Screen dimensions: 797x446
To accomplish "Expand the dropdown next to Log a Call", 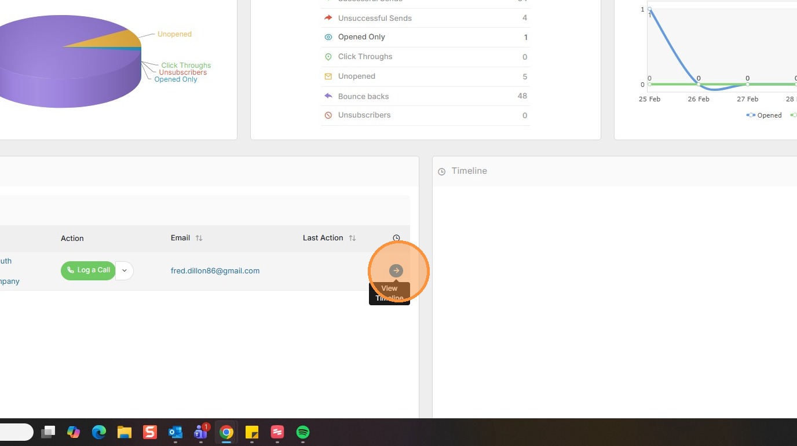I will tap(125, 270).
